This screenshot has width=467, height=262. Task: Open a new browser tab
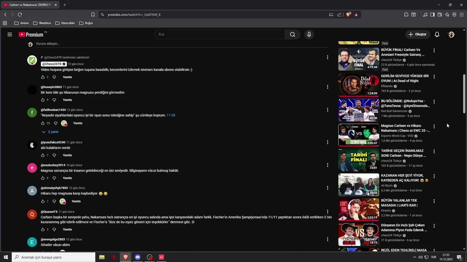(x=65, y=5)
